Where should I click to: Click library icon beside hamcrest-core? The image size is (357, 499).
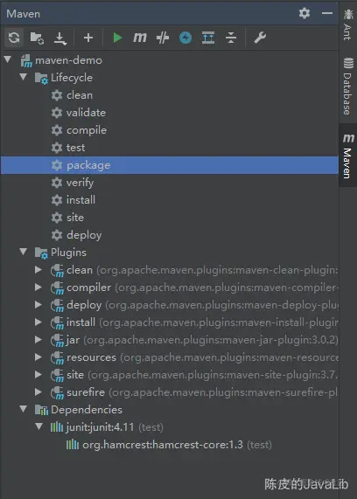[73, 445]
